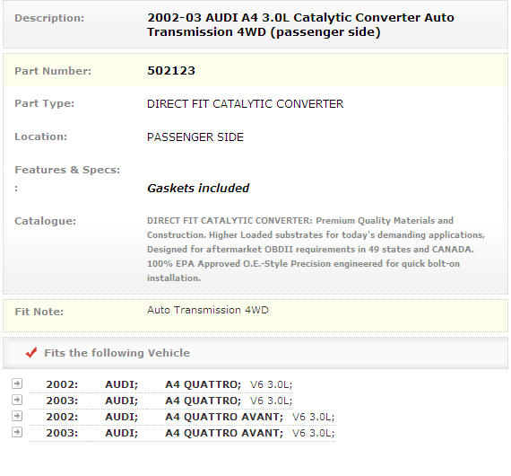Click the catalytic converter description title
The width and height of the screenshot is (511, 476).
tap(300, 25)
